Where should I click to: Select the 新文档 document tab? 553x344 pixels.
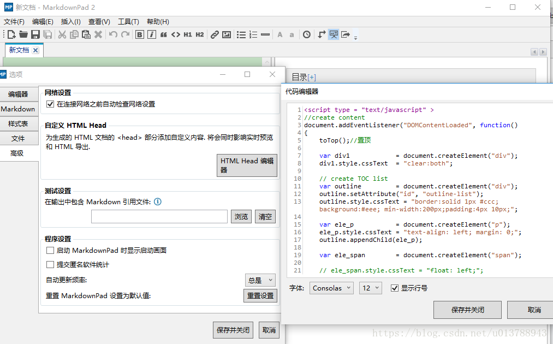[x=19, y=50]
